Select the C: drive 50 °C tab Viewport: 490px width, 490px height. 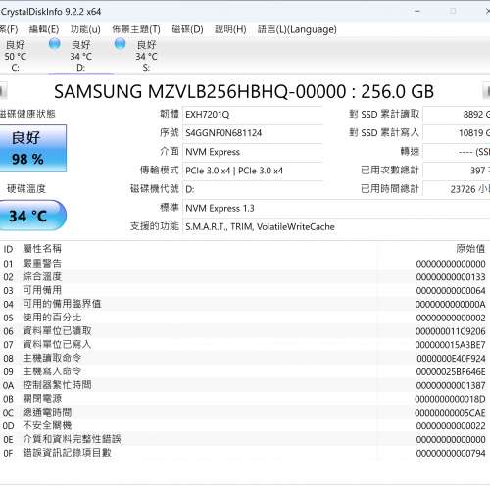coord(15,56)
